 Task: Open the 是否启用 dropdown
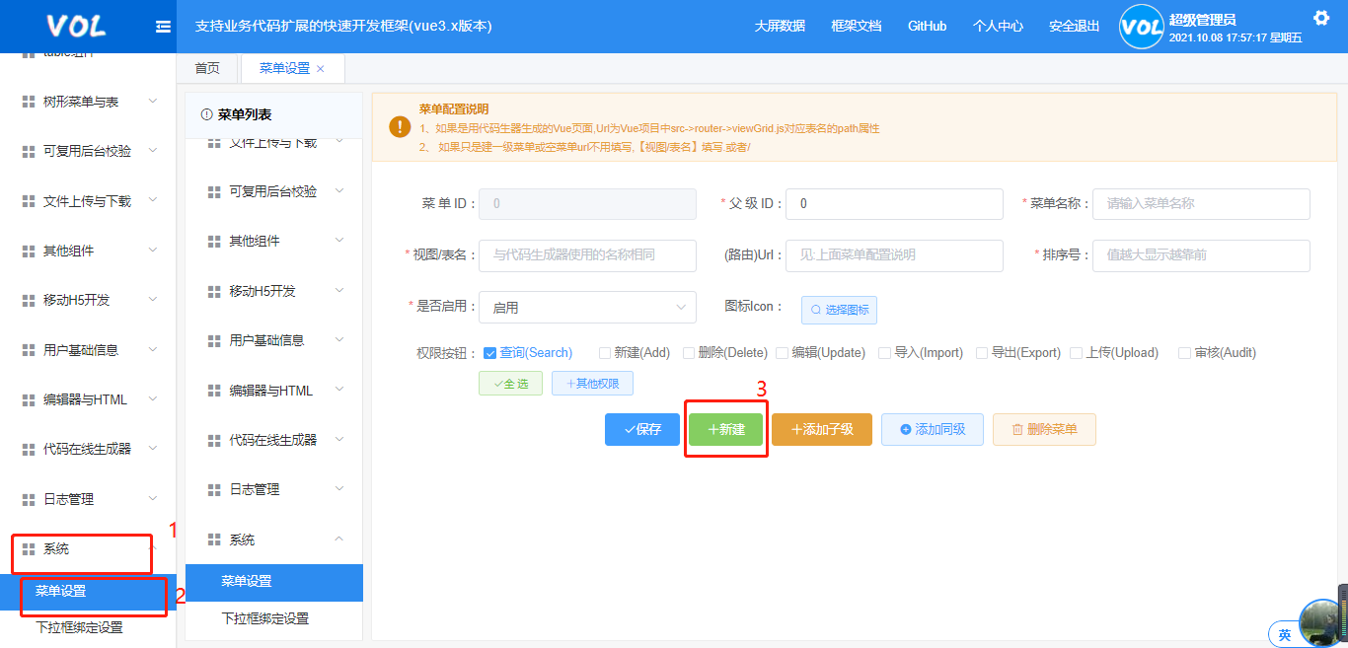[x=587, y=307]
